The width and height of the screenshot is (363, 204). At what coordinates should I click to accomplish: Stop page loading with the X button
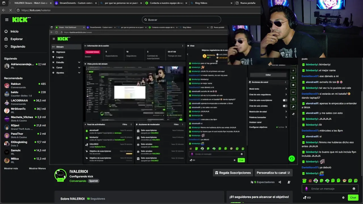click(11, 10)
